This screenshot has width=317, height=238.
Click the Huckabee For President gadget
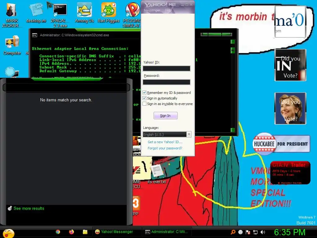(x=281, y=144)
